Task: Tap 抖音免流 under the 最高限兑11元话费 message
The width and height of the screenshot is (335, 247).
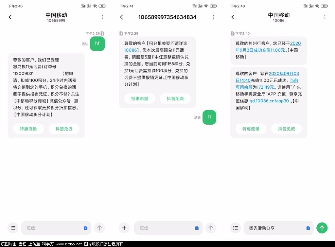Action: pos(175,99)
